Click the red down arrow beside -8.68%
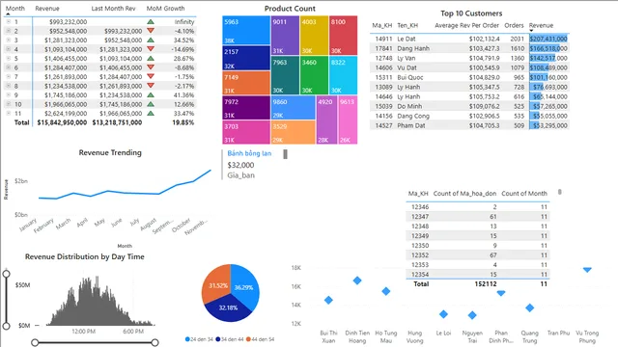 tap(151, 67)
